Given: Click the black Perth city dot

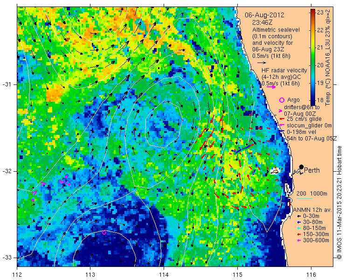Looking at the screenshot, I should click(302, 167).
